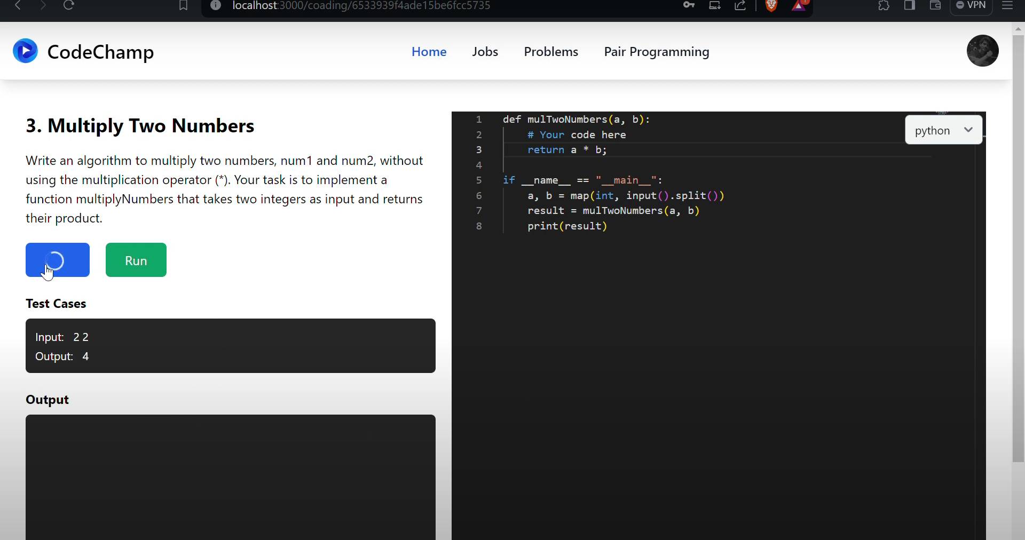Bookmark this page with the bookmark icon

183,5
